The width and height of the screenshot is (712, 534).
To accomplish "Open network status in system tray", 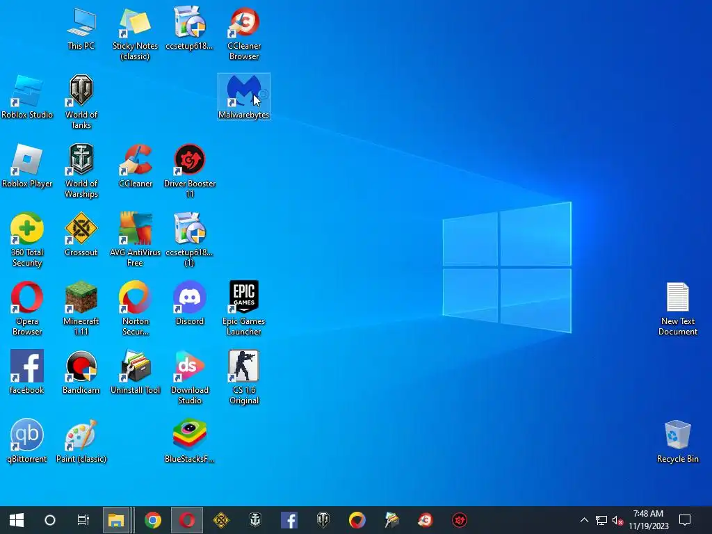I will click(x=601, y=520).
